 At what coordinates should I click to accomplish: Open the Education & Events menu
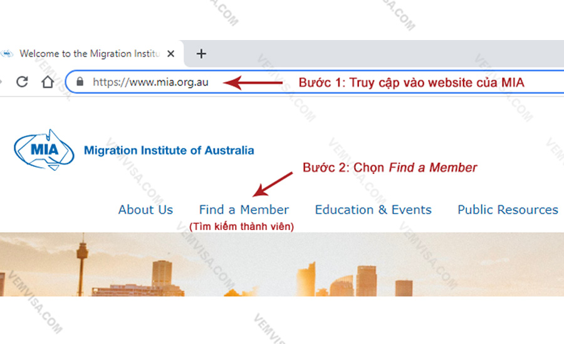point(373,210)
